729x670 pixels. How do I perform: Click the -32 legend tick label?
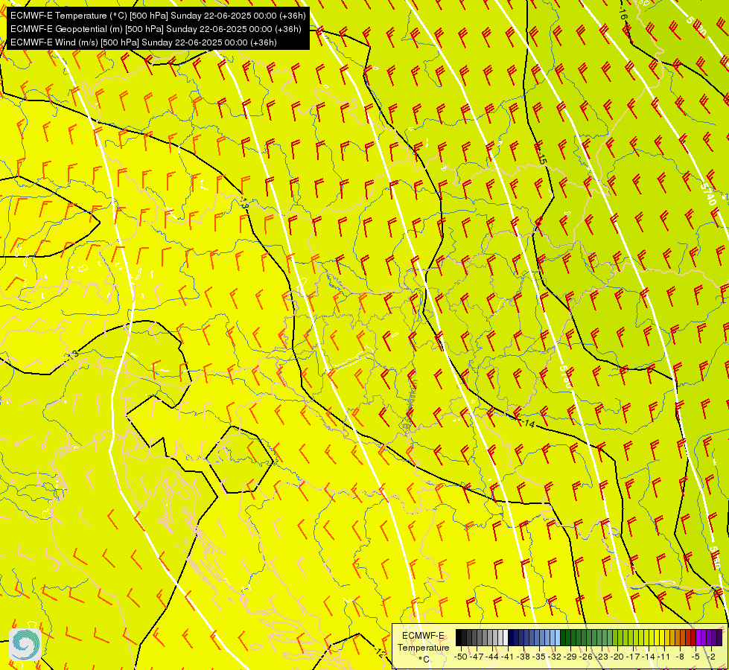(555, 657)
